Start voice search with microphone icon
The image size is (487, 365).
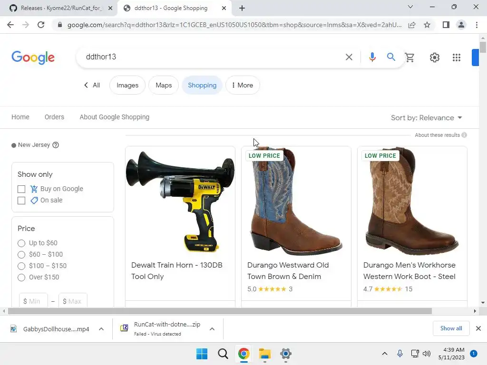pyautogui.click(x=372, y=57)
